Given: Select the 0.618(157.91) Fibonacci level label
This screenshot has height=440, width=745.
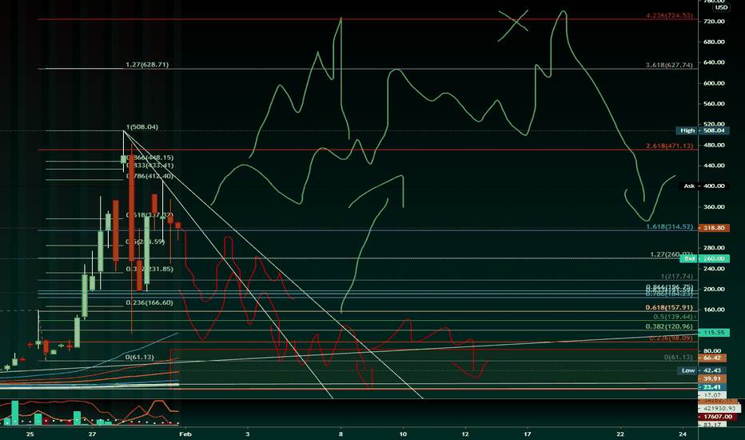Looking at the screenshot, I should pyautogui.click(x=669, y=308).
